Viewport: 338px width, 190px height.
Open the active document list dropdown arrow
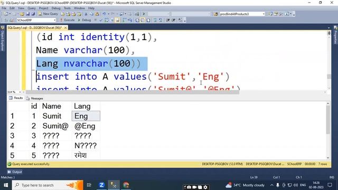(328, 28)
